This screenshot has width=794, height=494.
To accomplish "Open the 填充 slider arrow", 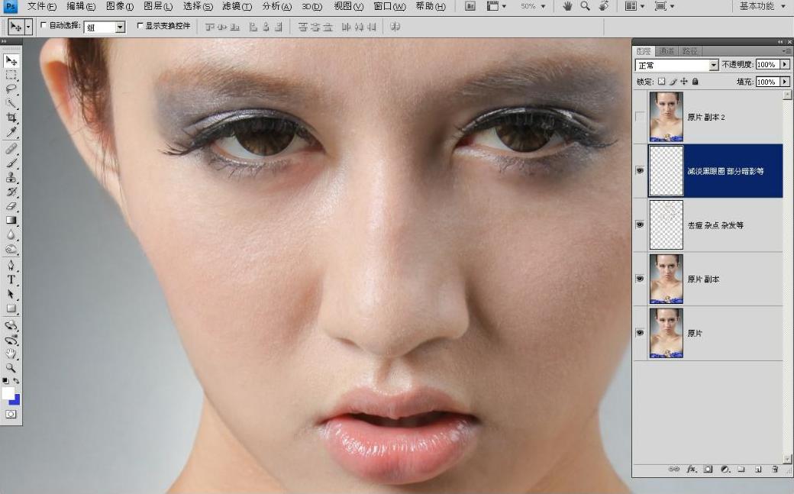I will (785, 82).
